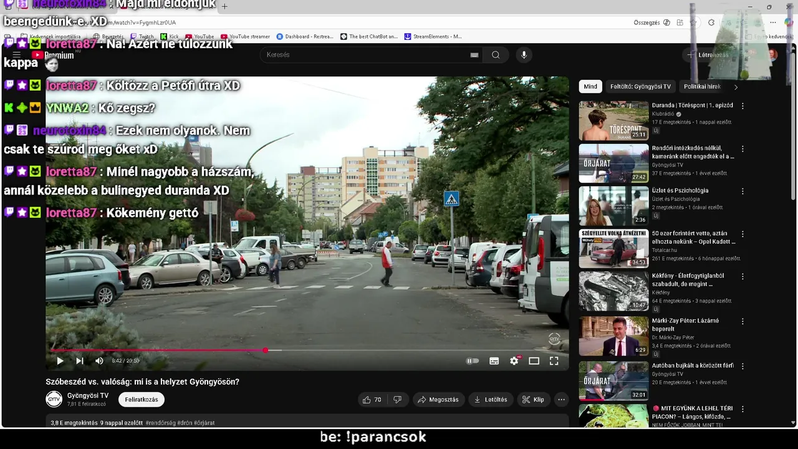Toggle subtitles/closed captions in player
The height and width of the screenshot is (449, 798).
[494, 360]
